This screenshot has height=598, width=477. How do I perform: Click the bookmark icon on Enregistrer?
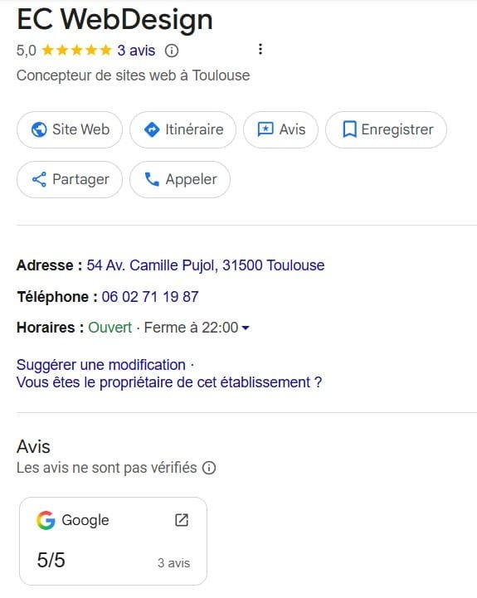coord(349,129)
